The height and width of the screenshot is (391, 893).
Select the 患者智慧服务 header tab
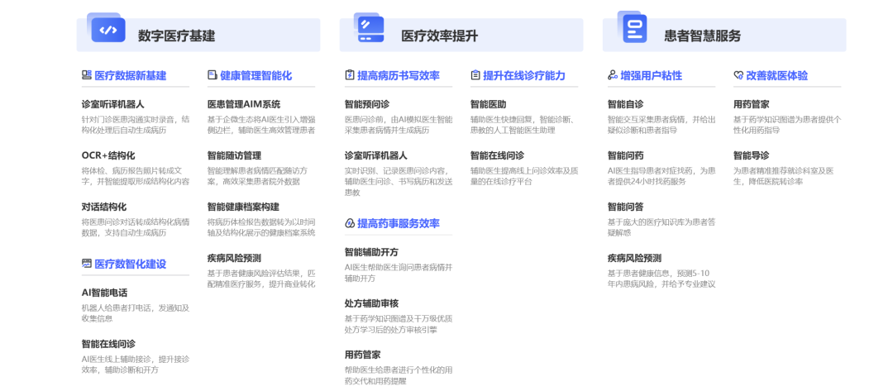point(702,36)
